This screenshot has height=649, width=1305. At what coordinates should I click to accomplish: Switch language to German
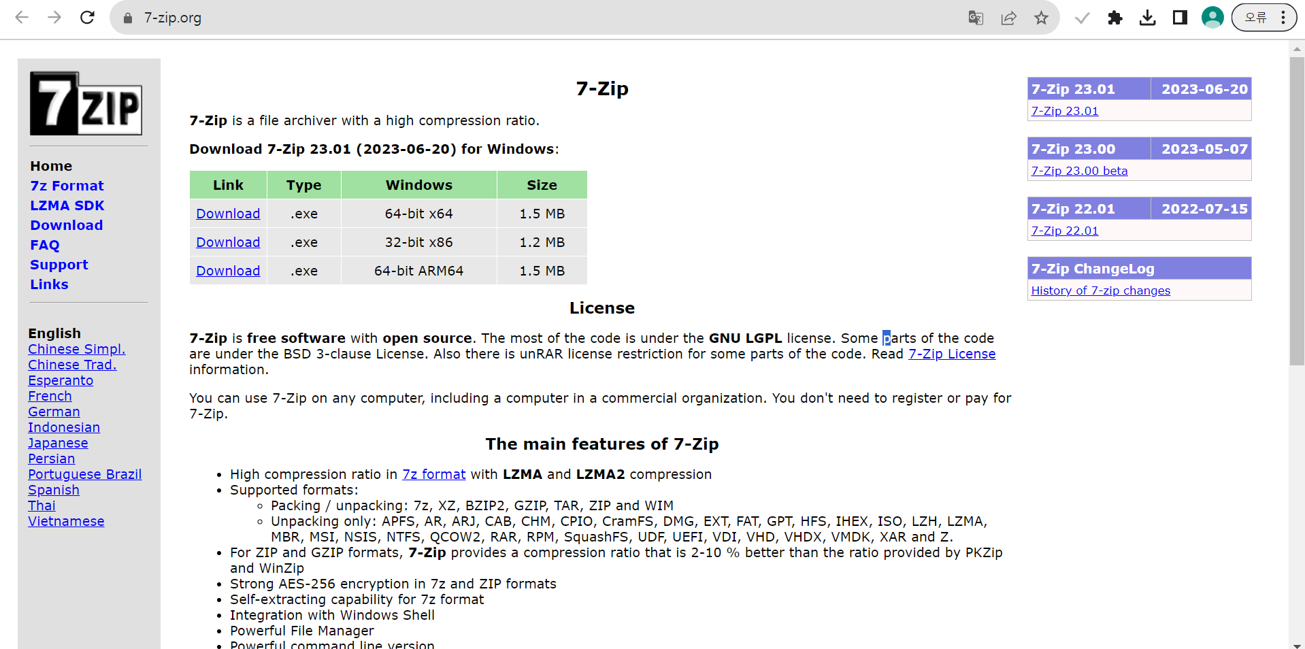click(54, 412)
